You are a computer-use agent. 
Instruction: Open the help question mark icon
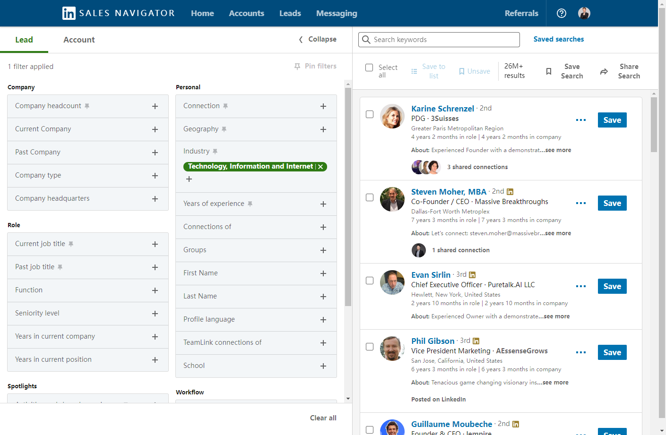click(x=561, y=13)
